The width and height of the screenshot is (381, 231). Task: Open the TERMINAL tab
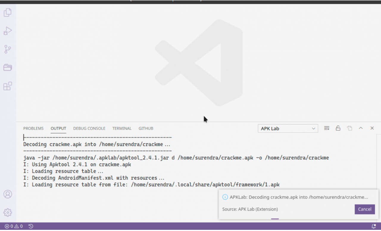[x=122, y=128]
